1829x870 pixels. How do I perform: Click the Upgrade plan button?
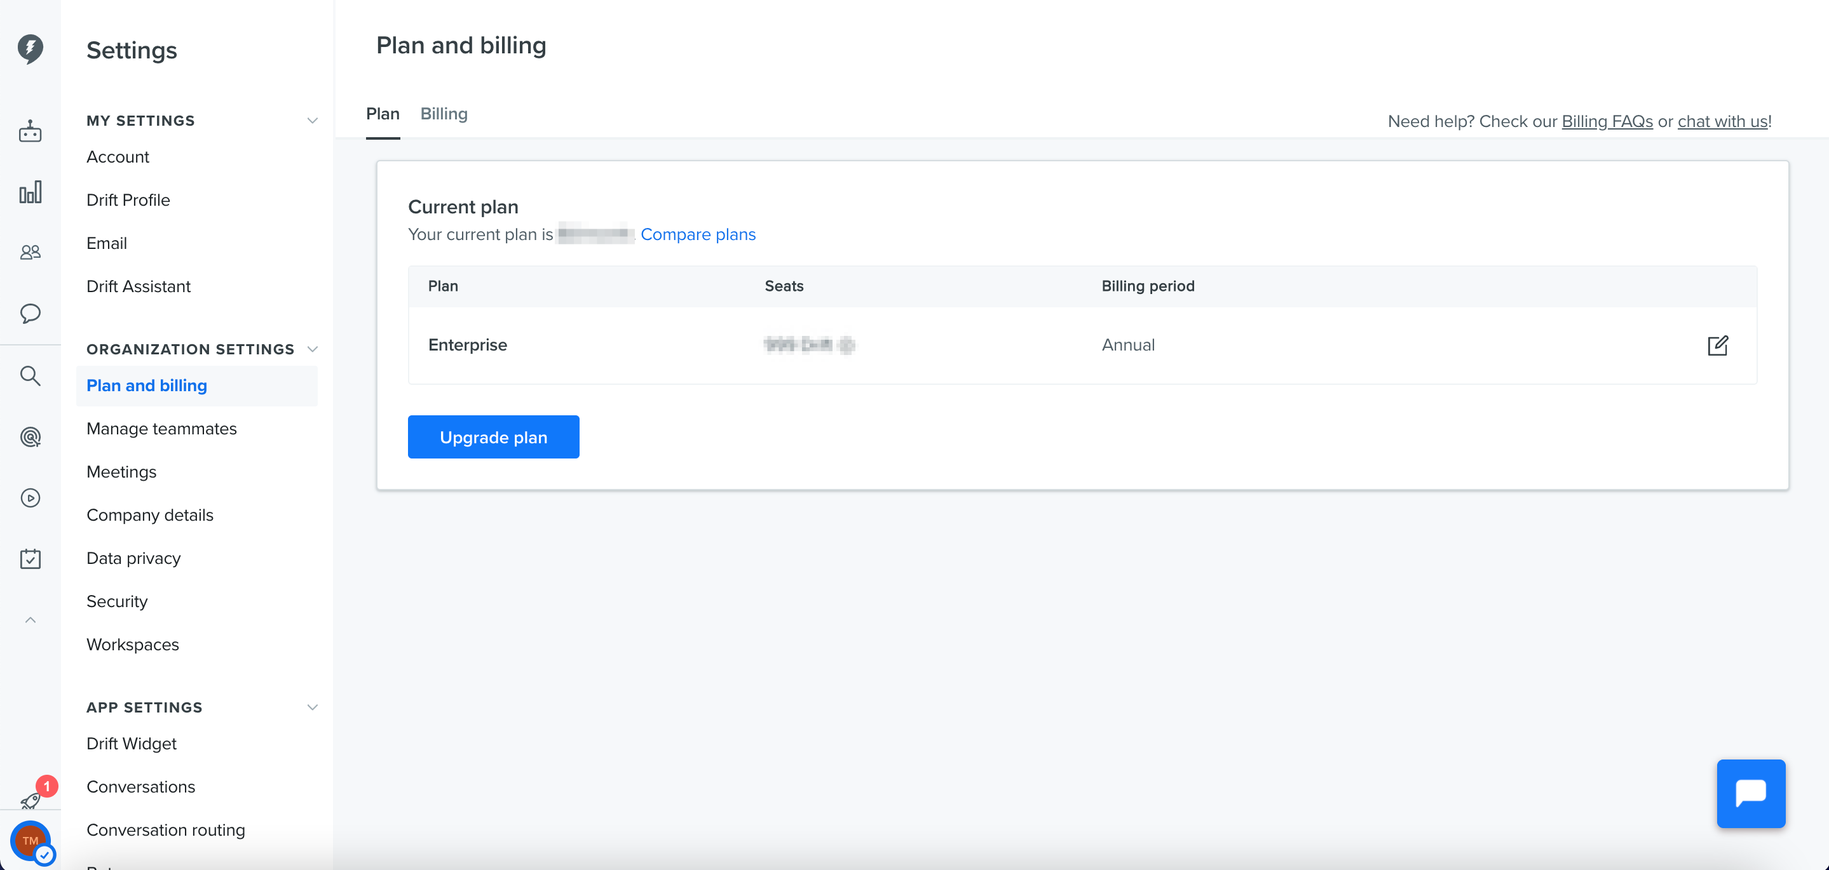(x=493, y=437)
